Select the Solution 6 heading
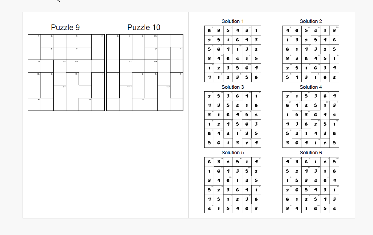 coord(311,153)
